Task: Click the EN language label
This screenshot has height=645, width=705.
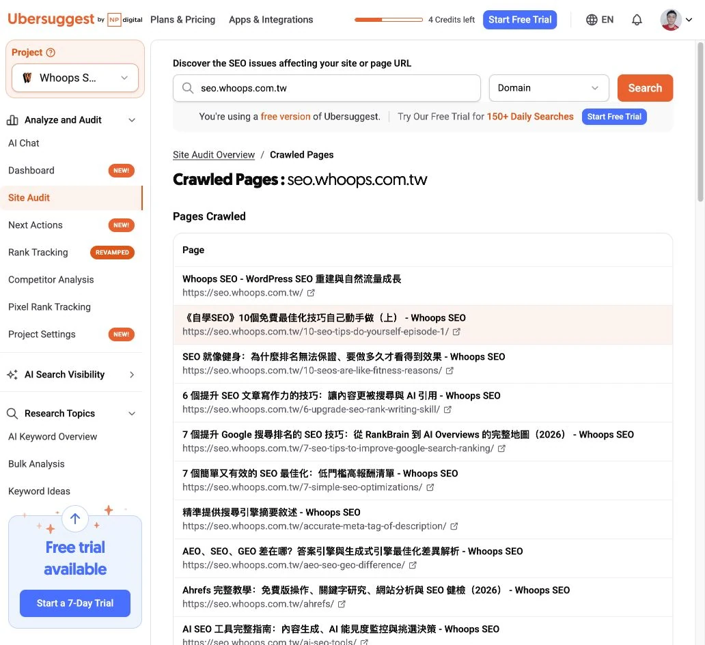Action: pyautogui.click(x=607, y=20)
